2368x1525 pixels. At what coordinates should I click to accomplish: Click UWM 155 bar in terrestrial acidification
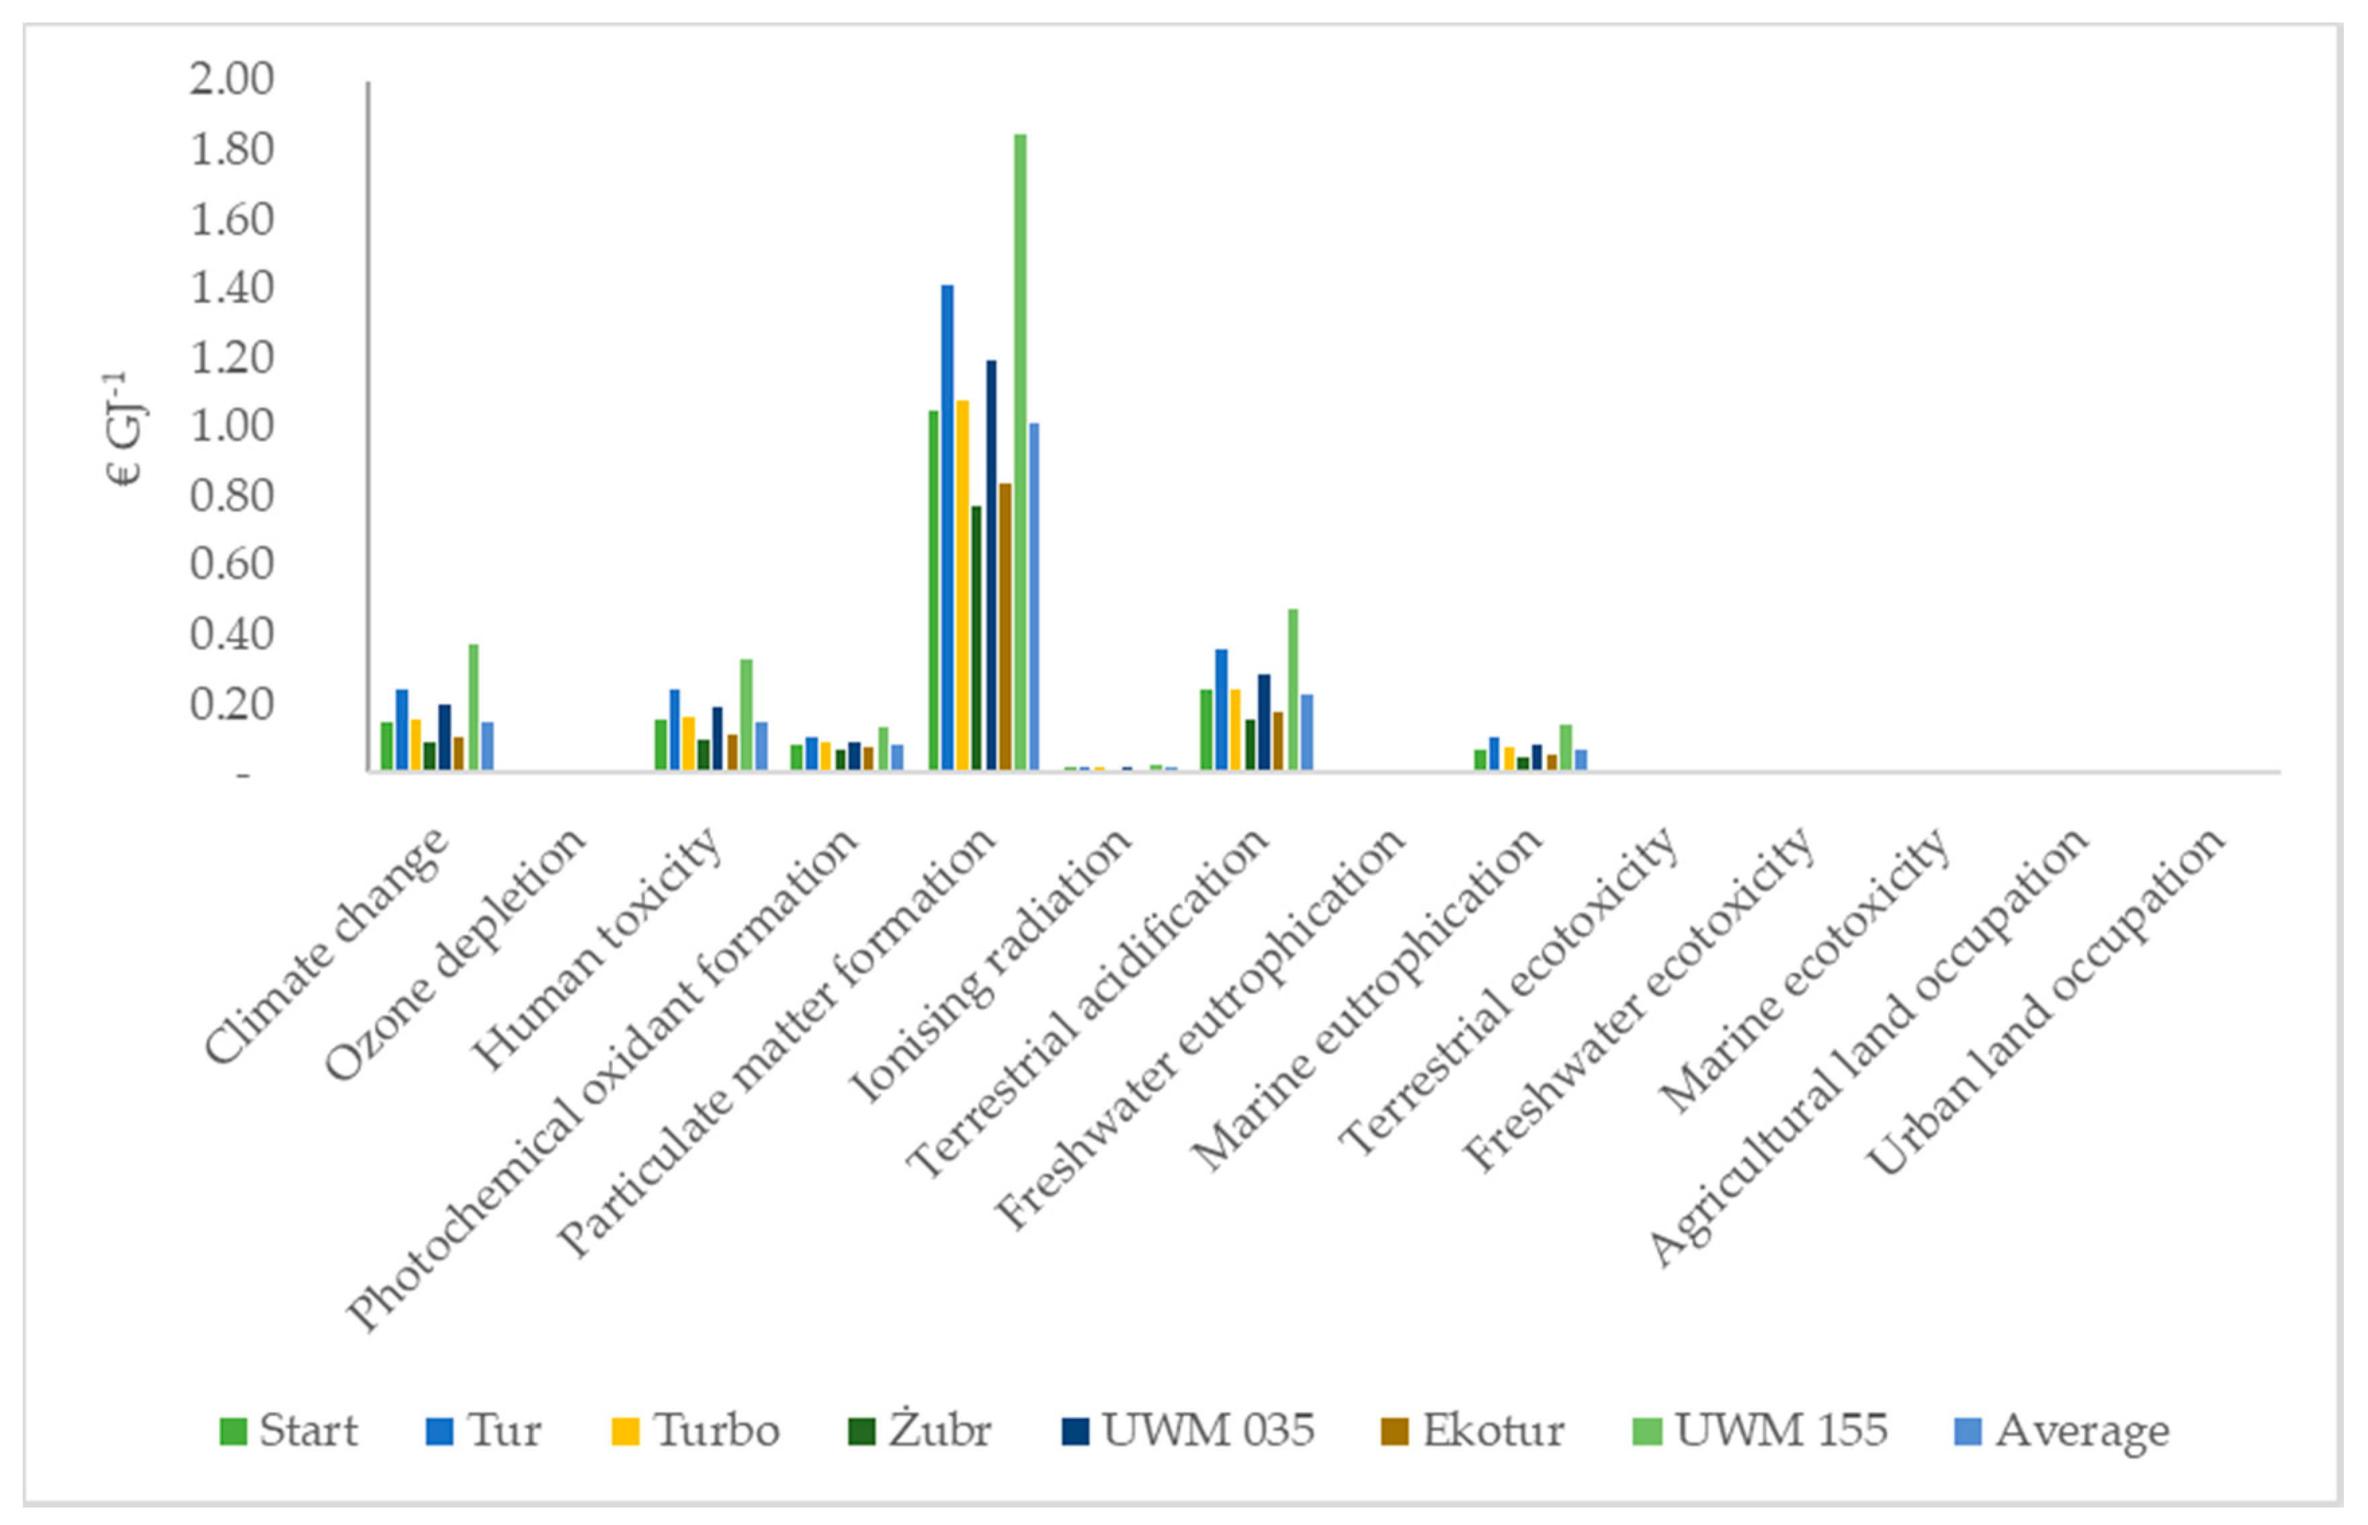tap(1292, 689)
